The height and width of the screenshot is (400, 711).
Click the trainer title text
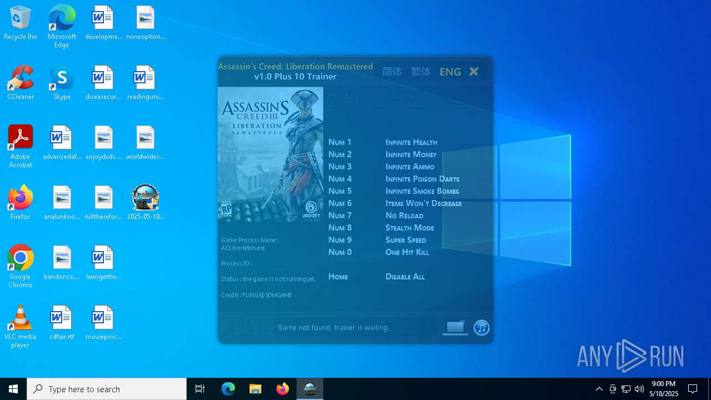click(x=296, y=72)
